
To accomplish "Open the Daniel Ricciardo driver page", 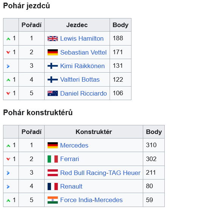I will click(83, 93).
